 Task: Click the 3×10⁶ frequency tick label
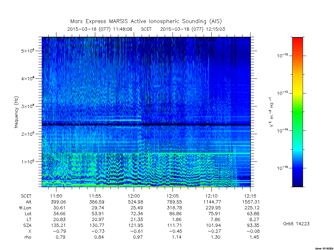pos(28,106)
